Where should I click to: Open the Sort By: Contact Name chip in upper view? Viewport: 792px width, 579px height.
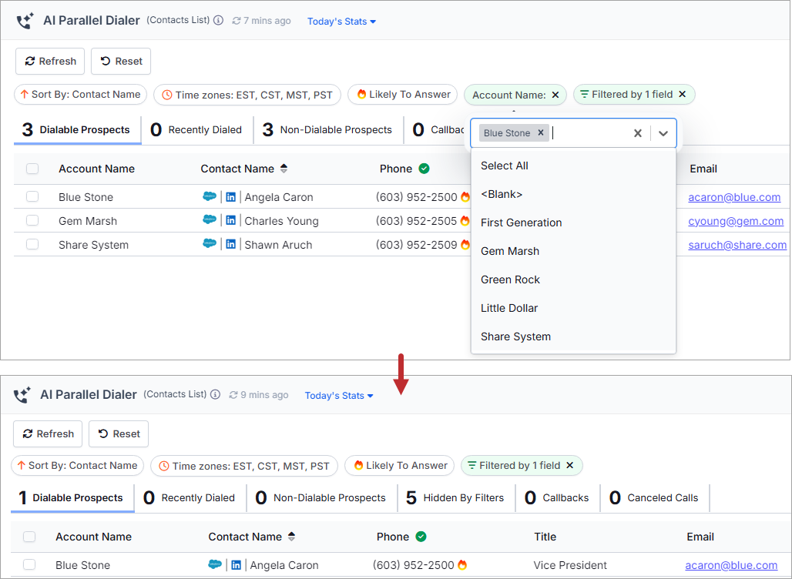(x=81, y=95)
